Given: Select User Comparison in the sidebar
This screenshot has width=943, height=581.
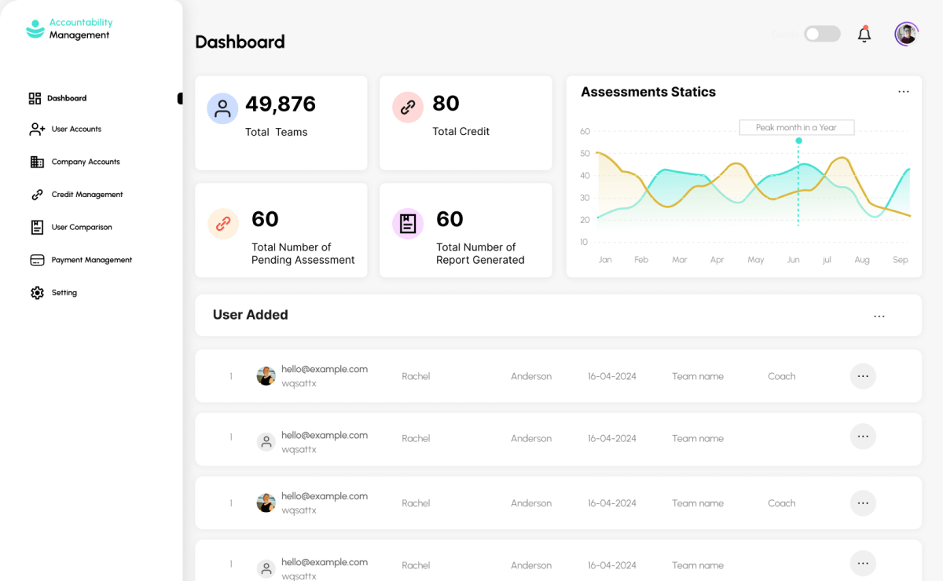Looking at the screenshot, I should 81,227.
